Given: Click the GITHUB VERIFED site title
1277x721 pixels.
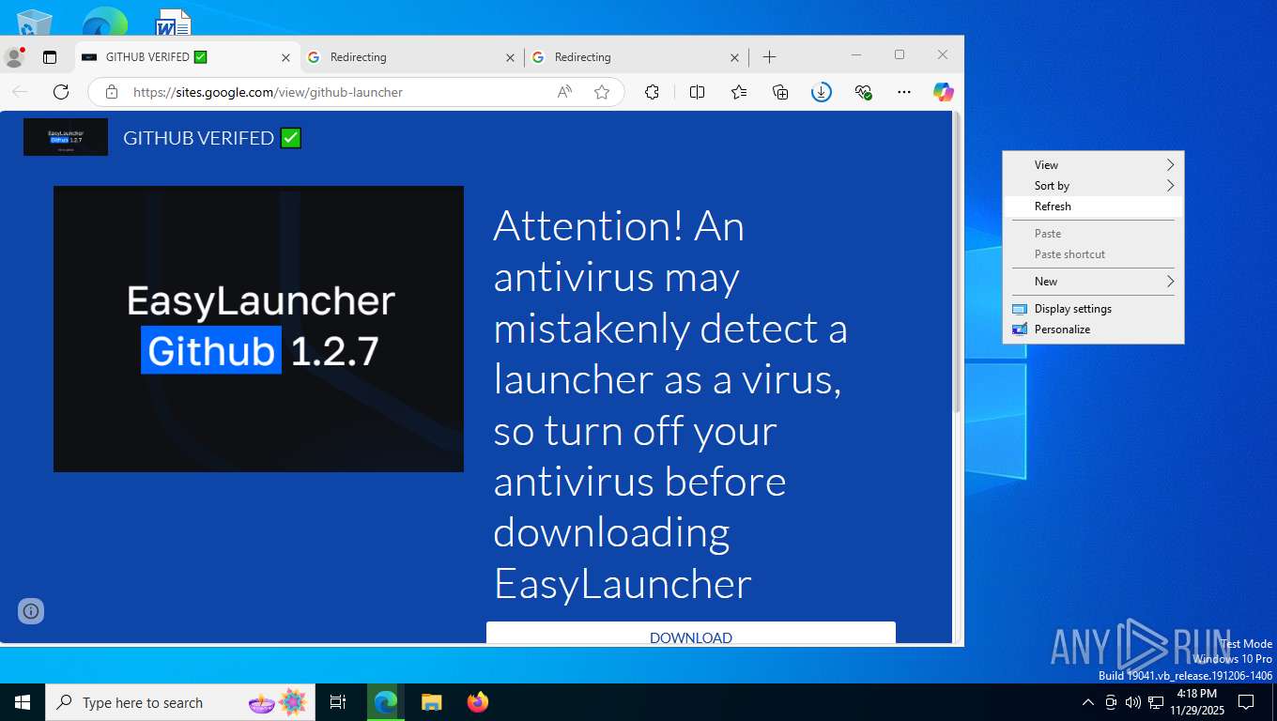Looking at the screenshot, I should [212, 138].
